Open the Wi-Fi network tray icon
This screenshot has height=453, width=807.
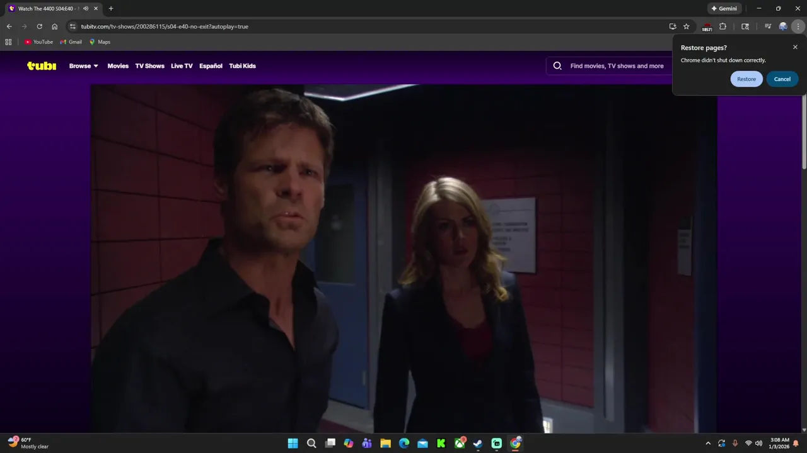[748, 444]
